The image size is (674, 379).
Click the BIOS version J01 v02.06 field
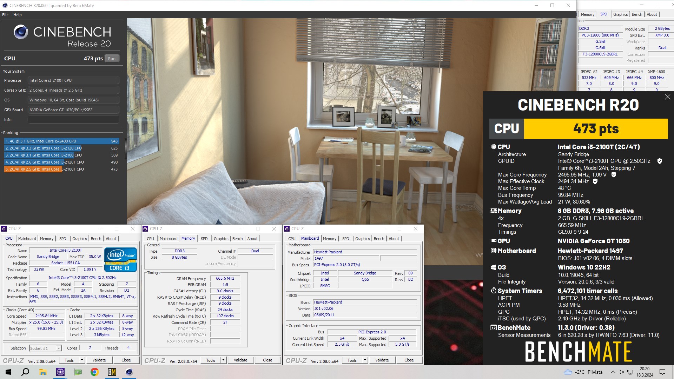point(365,309)
